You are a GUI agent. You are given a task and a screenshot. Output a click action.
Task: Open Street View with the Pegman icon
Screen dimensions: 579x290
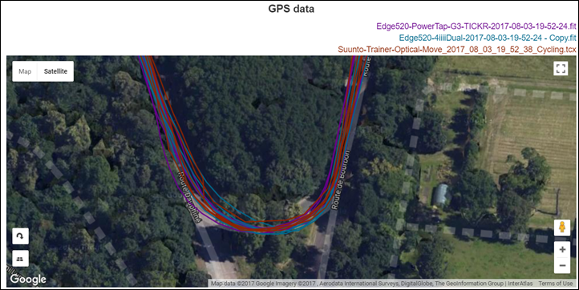coord(562,228)
